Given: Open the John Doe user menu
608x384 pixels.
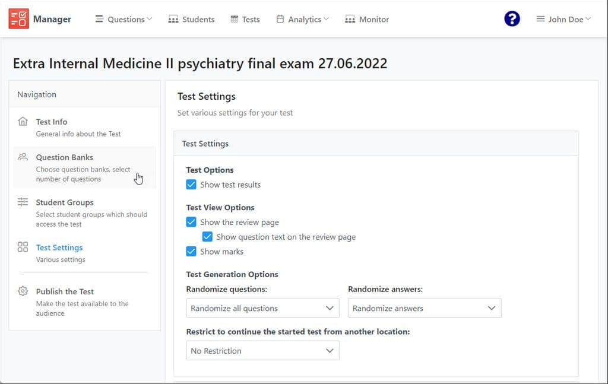Looking at the screenshot, I should point(563,19).
